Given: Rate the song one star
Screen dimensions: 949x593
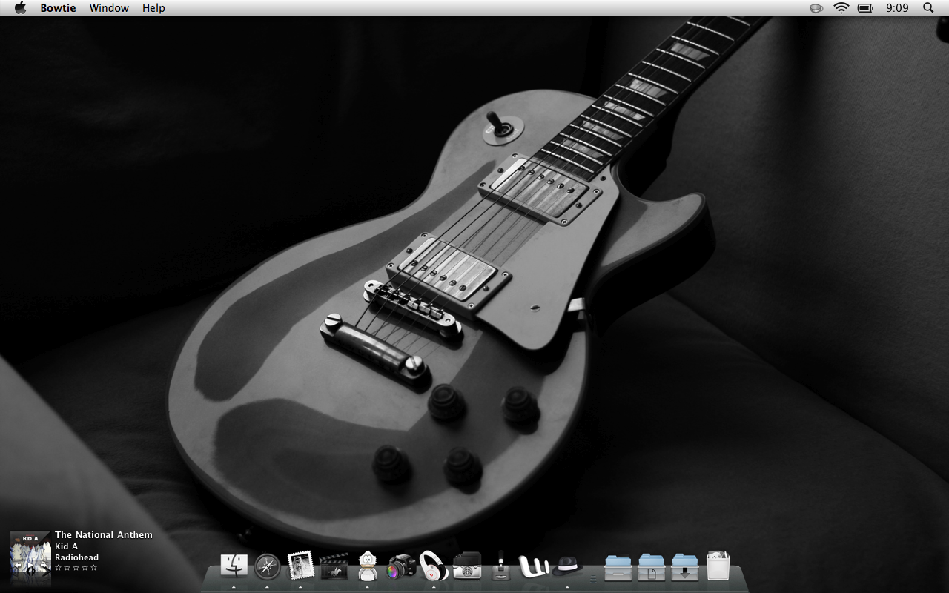Looking at the screenshot, I should [58, 568].
